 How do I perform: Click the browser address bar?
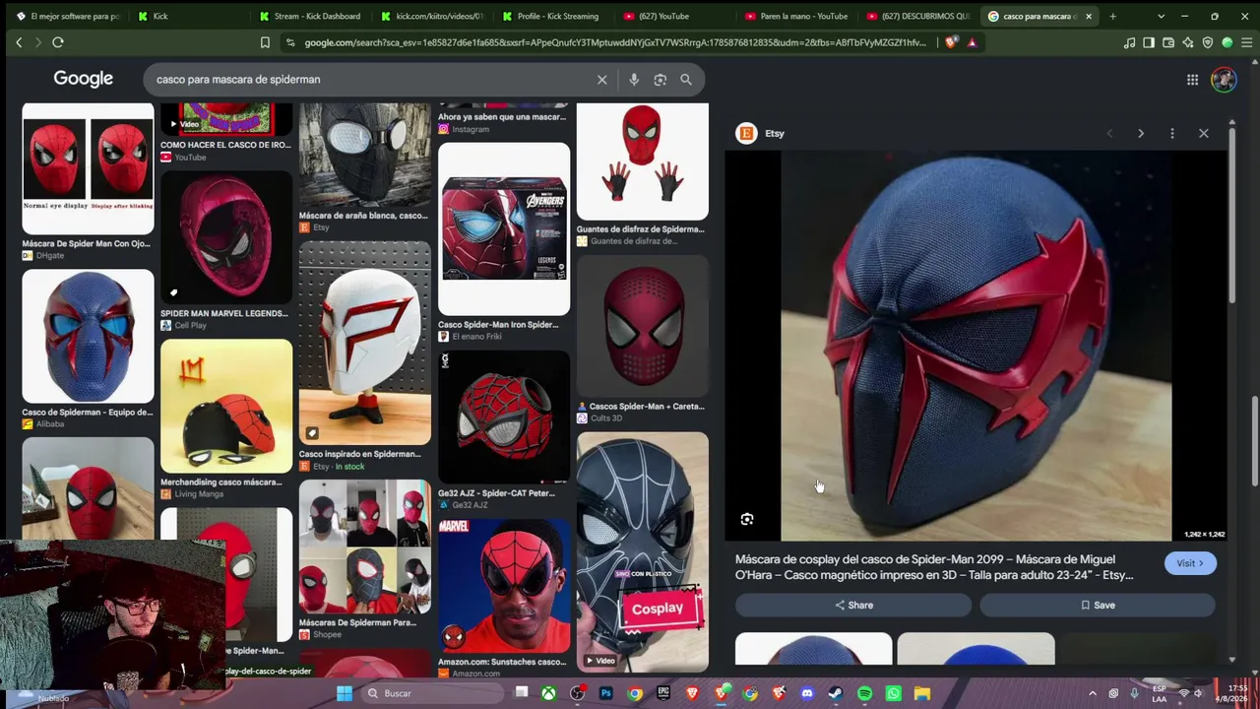(x=615, y=42)
